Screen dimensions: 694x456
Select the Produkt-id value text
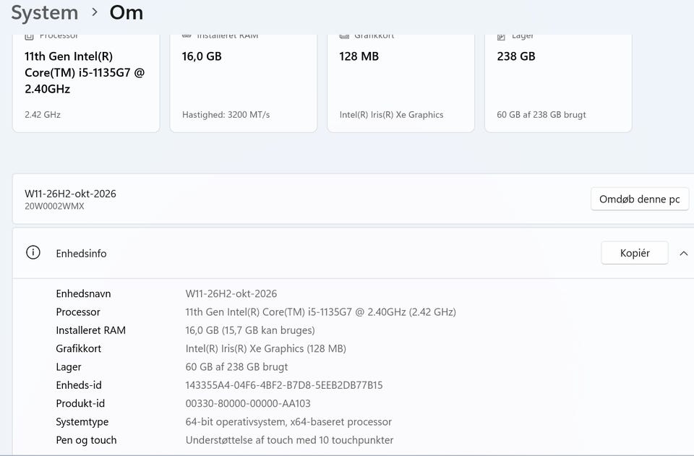click(248, 403)
